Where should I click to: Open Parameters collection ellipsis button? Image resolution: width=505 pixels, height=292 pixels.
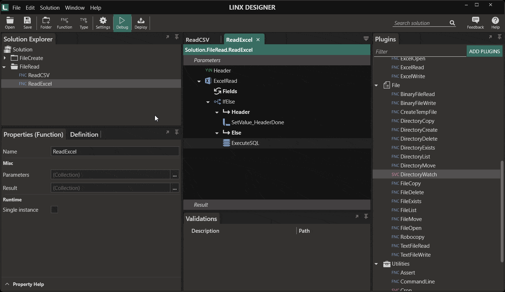175,175
